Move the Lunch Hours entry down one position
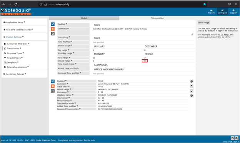The width and height of the screenshot is (240, 143). [192, 91]
